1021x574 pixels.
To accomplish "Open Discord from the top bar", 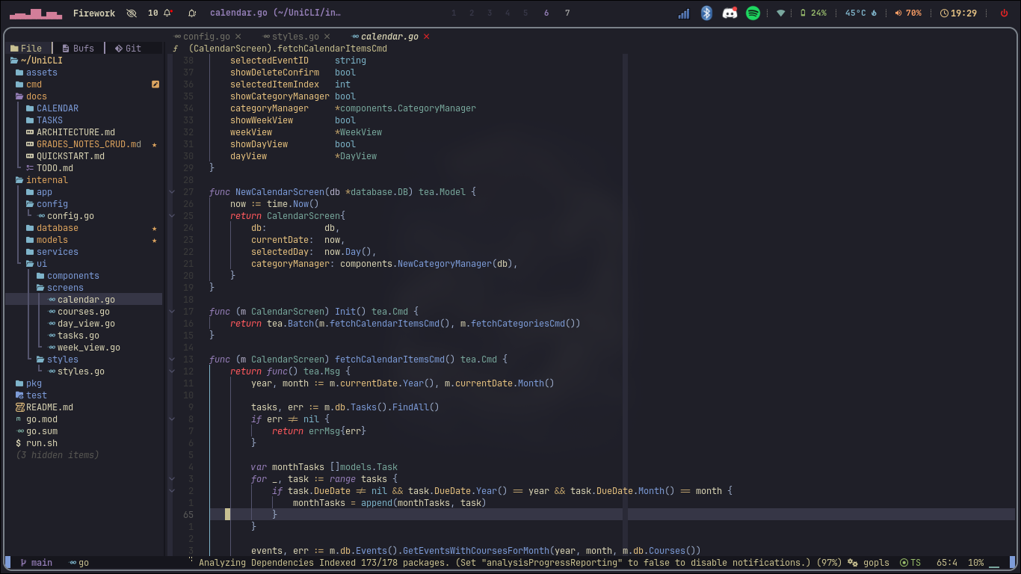I will click(729, 13).
